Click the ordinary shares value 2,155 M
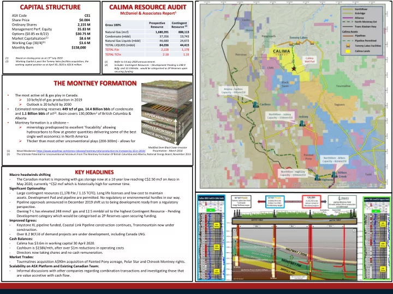 84,24
